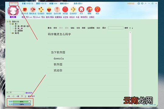Click 撤消 in the editor toolbar

pyautogui.click(x=50, y=28)
